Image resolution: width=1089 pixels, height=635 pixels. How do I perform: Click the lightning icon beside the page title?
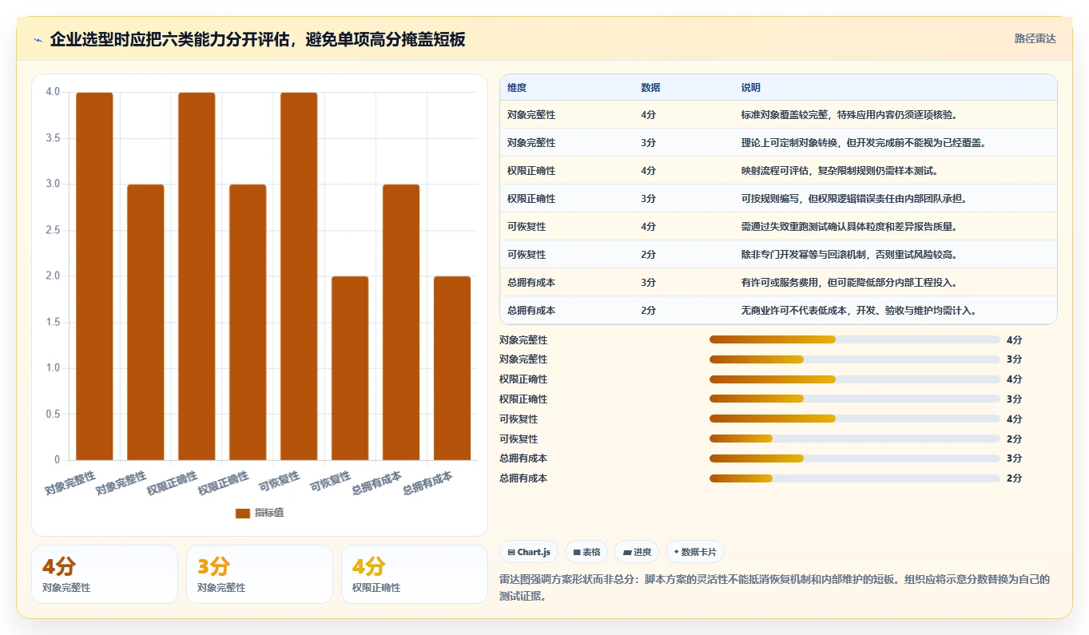[x=38, y=39]
